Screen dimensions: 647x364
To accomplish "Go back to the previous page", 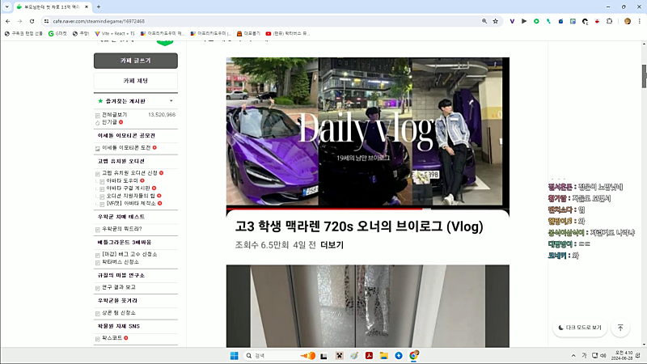I will tap(8, 21).
